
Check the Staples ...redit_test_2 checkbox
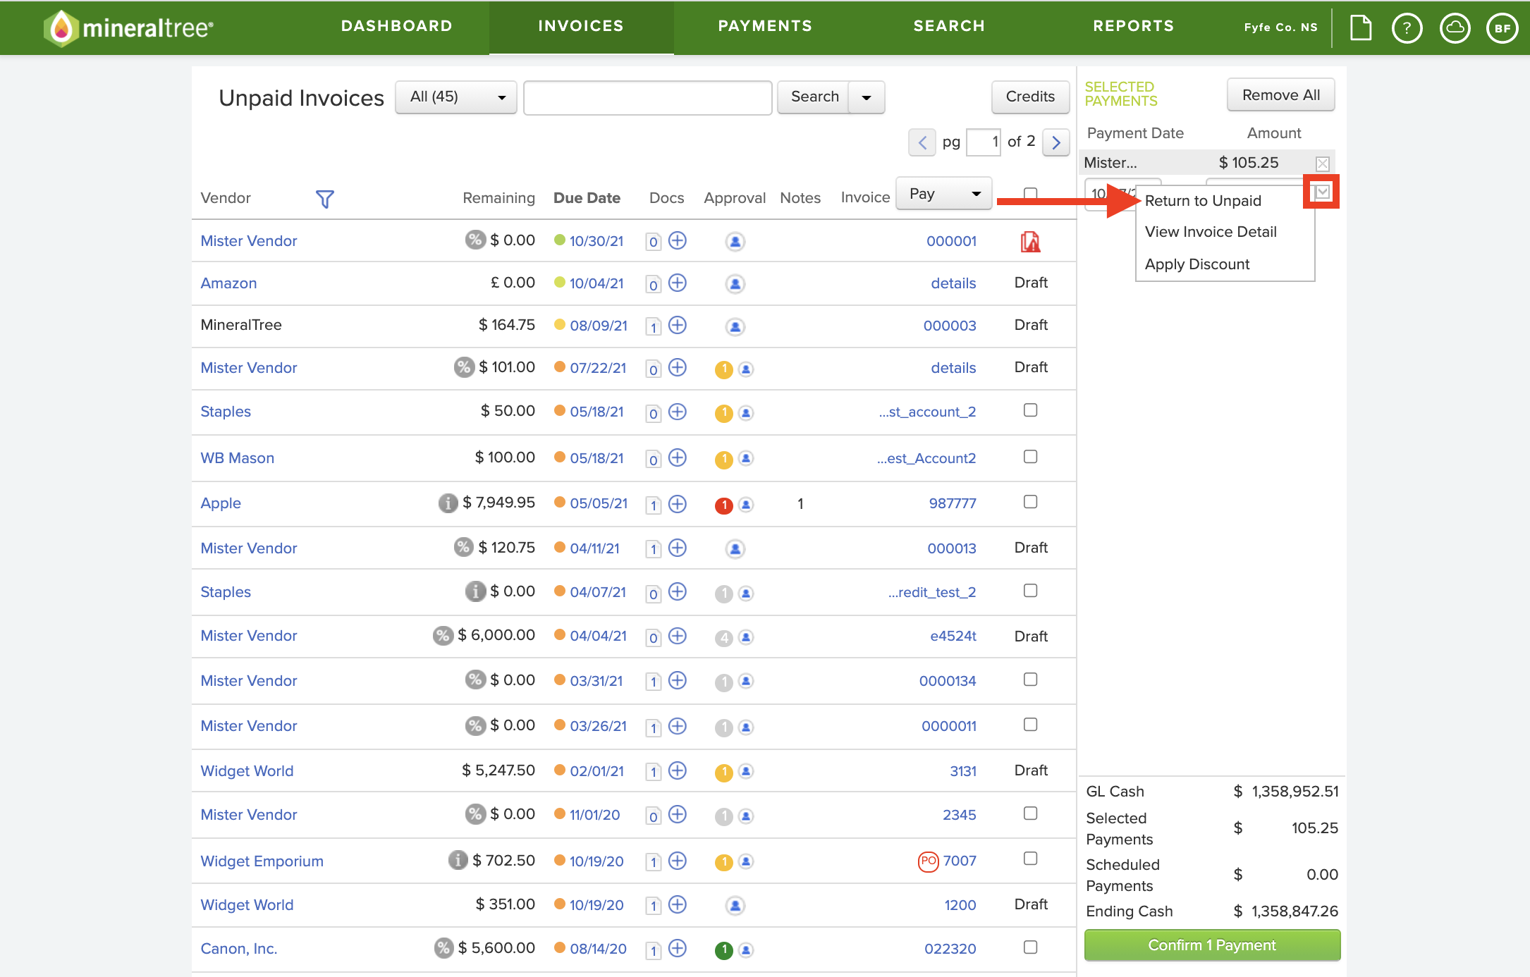[1030, 591]
